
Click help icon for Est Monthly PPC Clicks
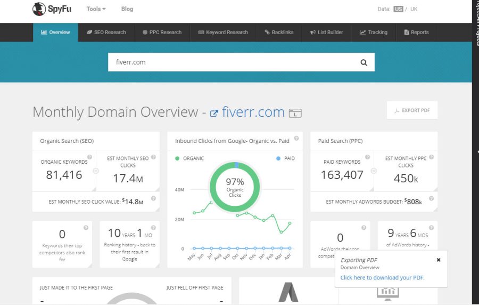pyautogui.click(x=431, y=157)
